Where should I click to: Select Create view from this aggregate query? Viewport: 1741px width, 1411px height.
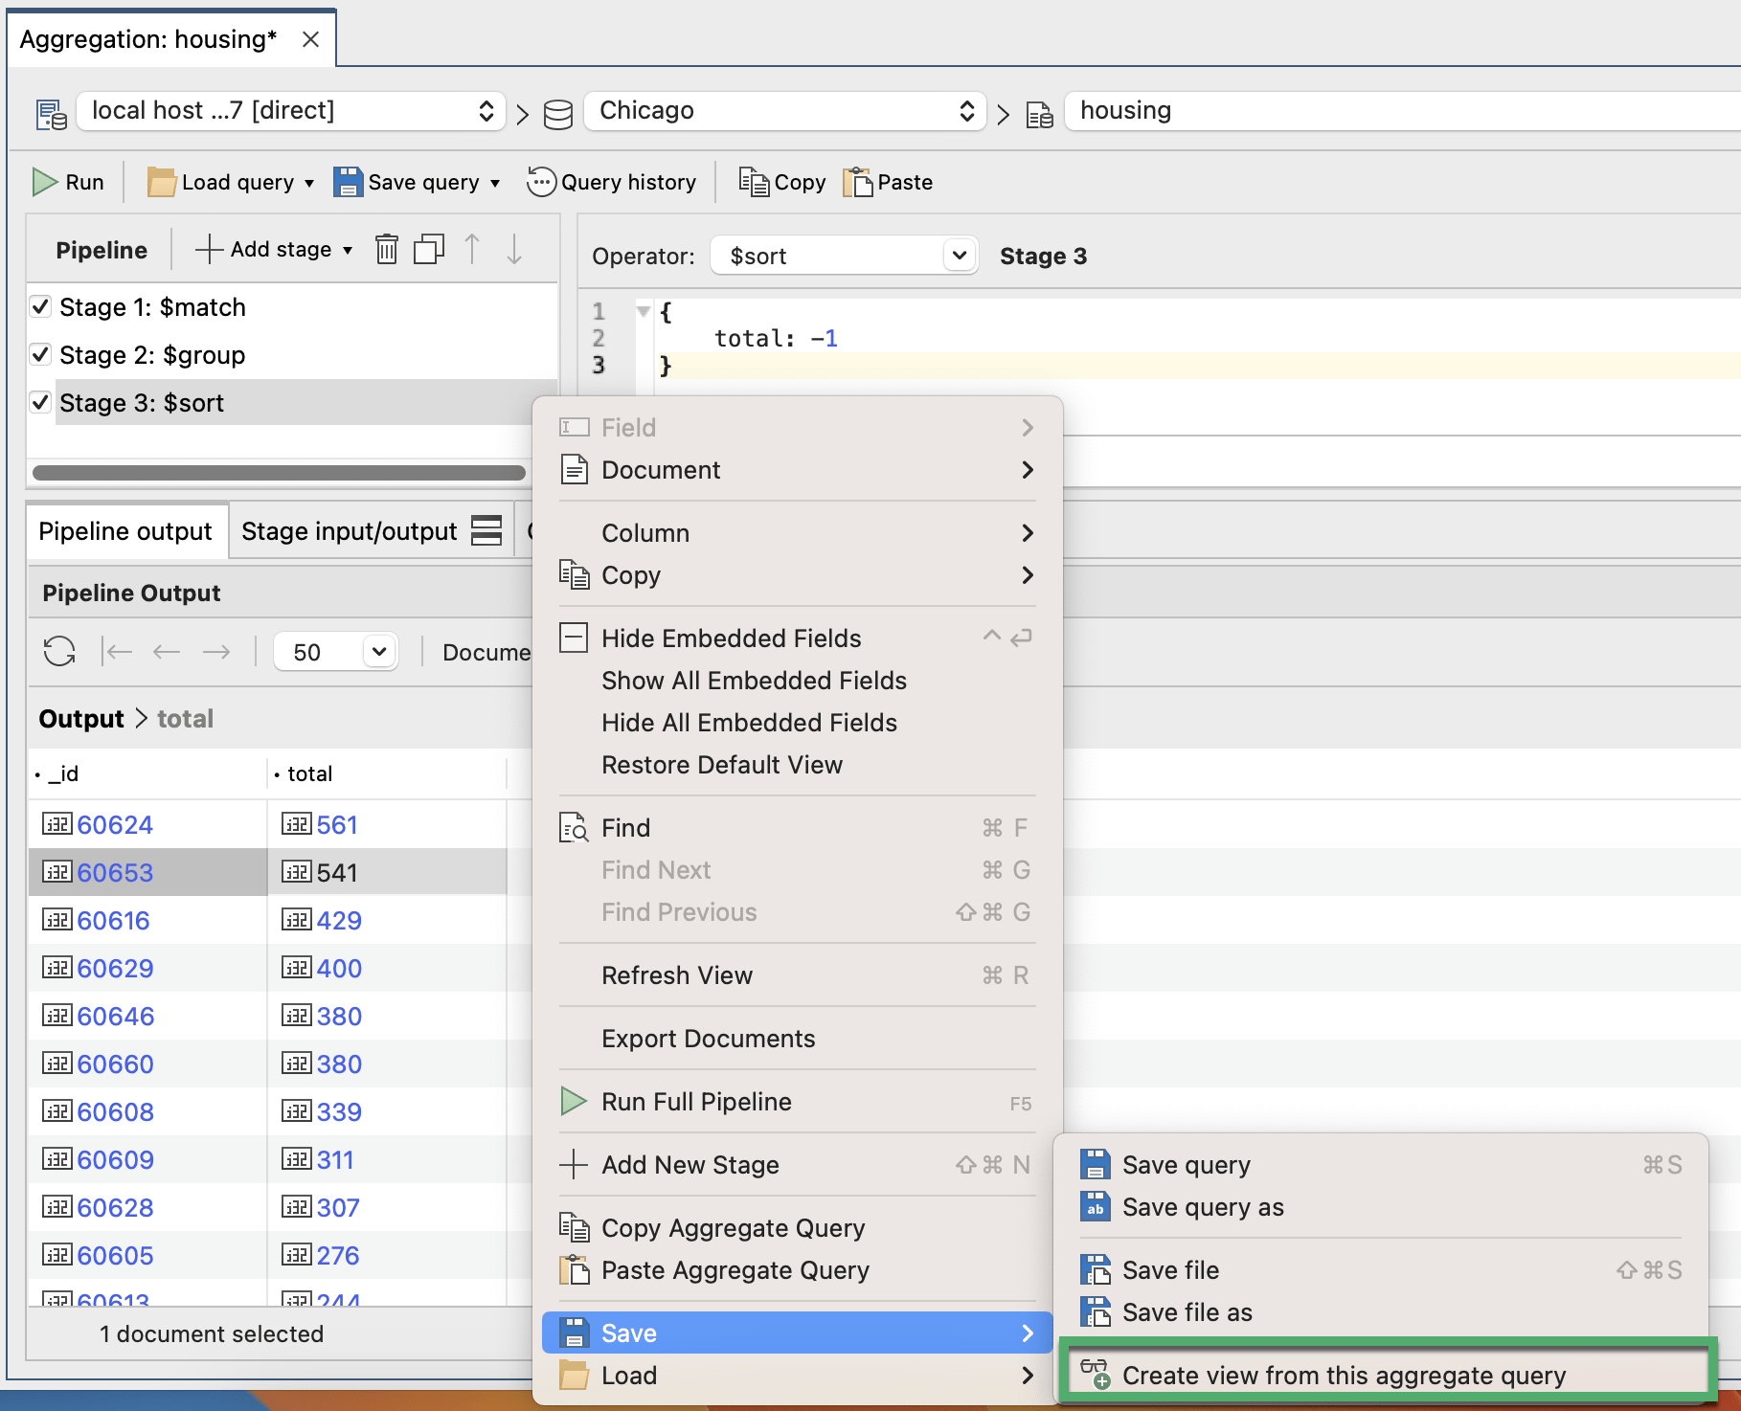pos(1344,1376)
